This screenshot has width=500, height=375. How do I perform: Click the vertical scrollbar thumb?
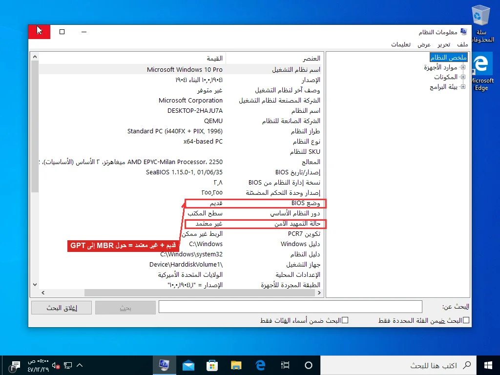click(35, 126)
